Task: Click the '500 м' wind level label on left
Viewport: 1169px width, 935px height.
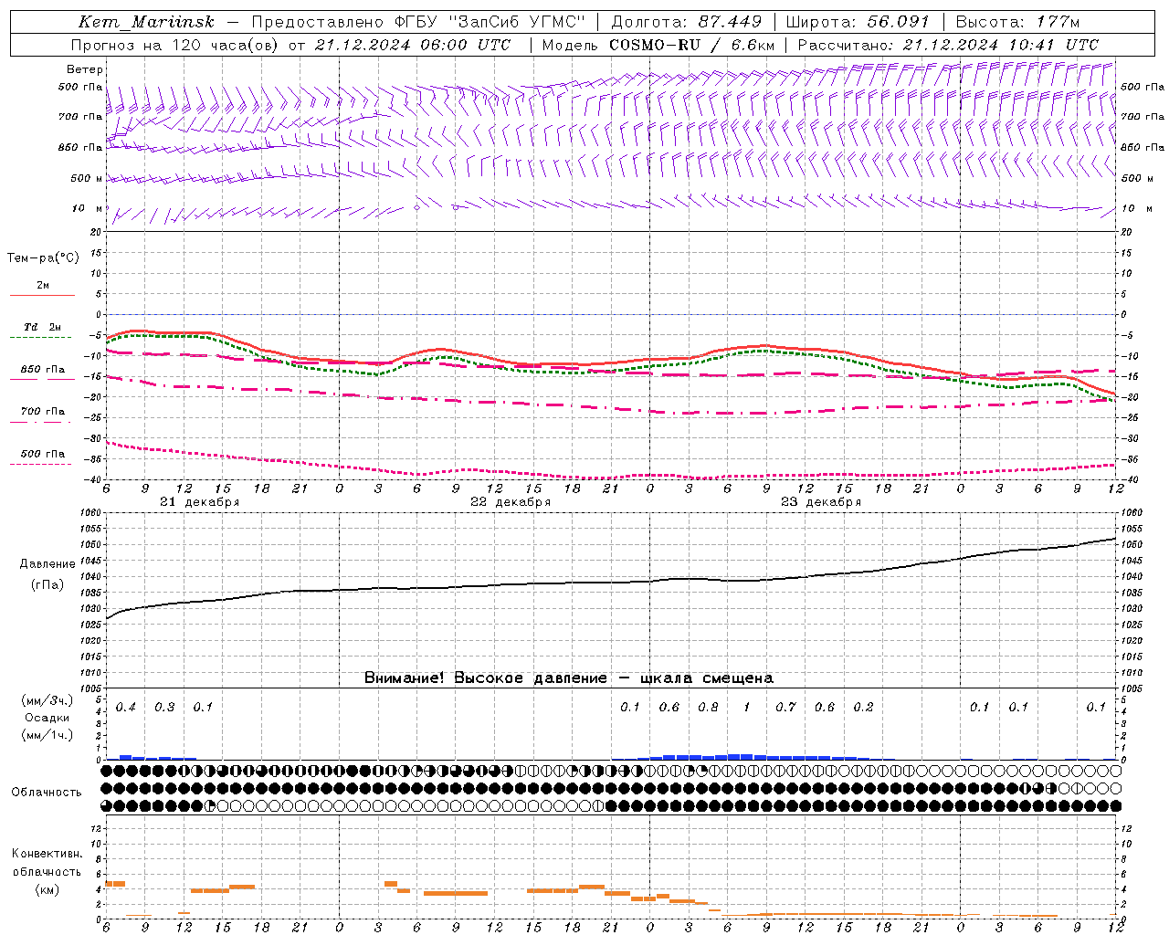Action: (87, 178)
